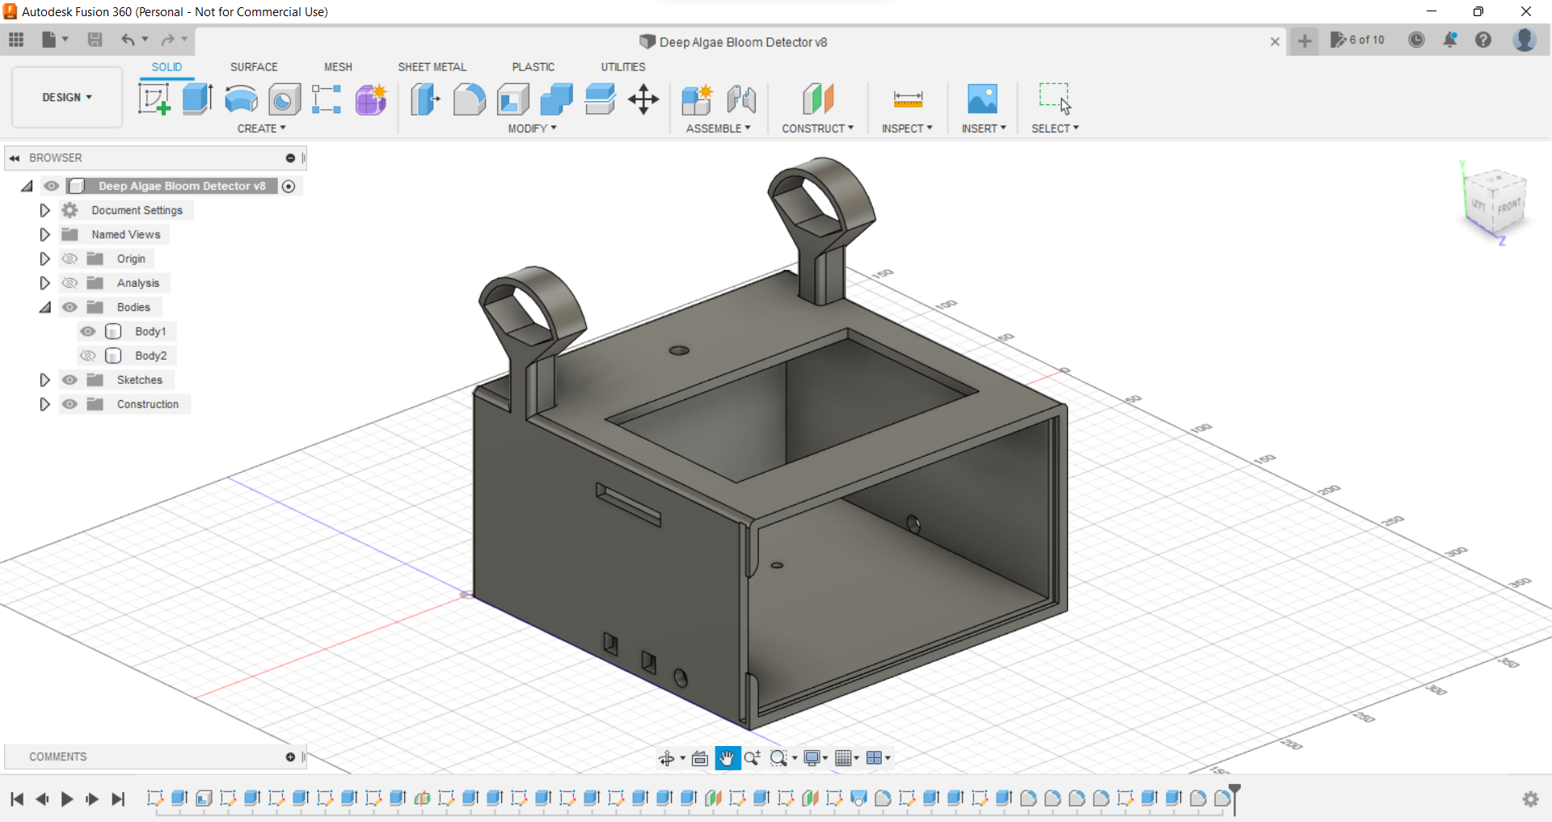
Task: Redo the last undone action
Action: (x=167, y=40)
